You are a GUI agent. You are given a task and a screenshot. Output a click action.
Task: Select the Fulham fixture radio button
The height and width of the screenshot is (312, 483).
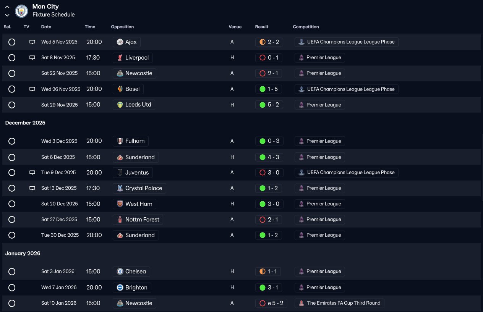12,141
